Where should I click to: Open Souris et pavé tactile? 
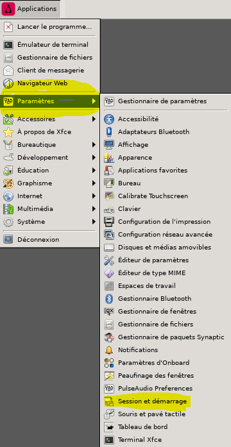[166, 414]
